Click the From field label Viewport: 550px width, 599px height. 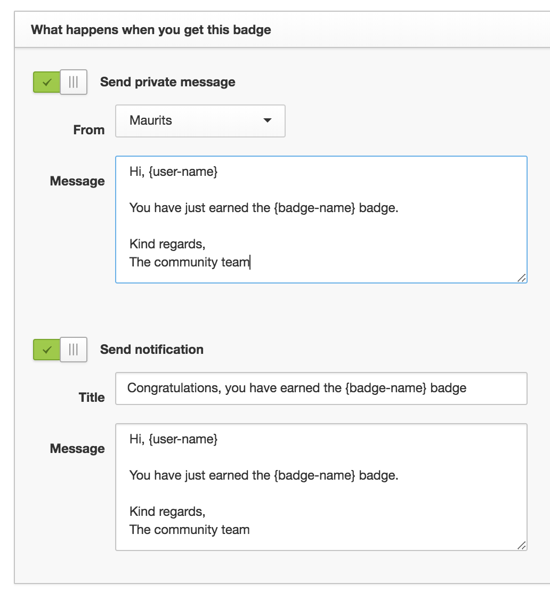[88, 129]
